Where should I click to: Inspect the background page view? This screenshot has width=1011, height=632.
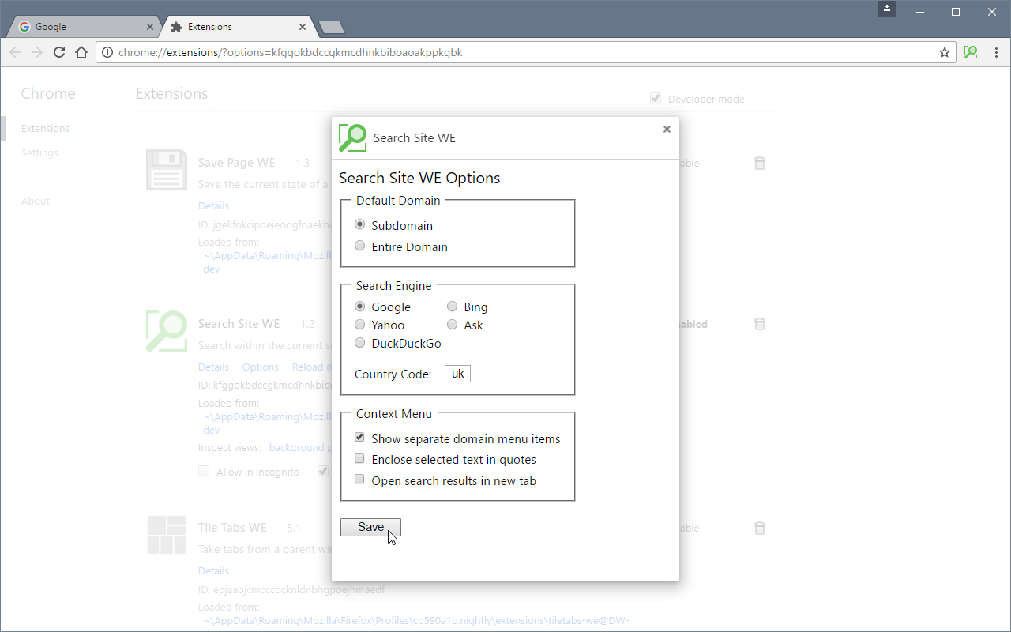299,447
